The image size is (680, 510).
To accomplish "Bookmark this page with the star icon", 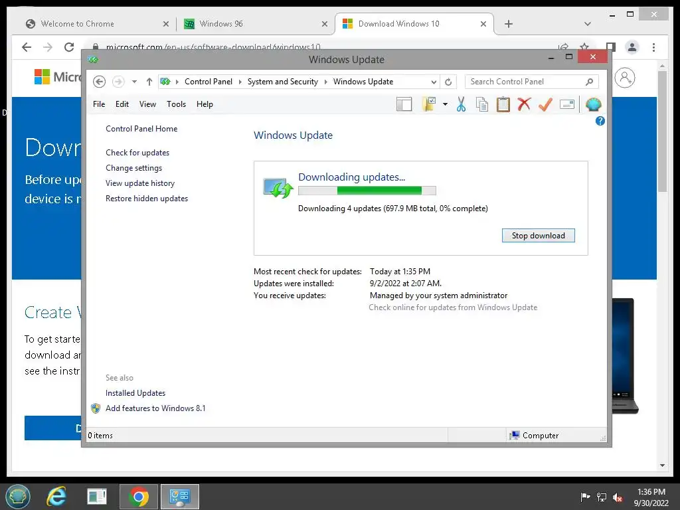I will tap(584, 46).
